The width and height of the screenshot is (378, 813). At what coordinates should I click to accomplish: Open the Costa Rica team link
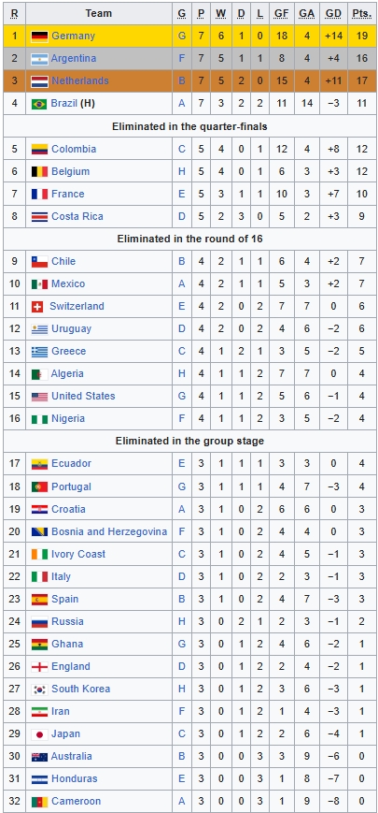[x=77, y=216]
